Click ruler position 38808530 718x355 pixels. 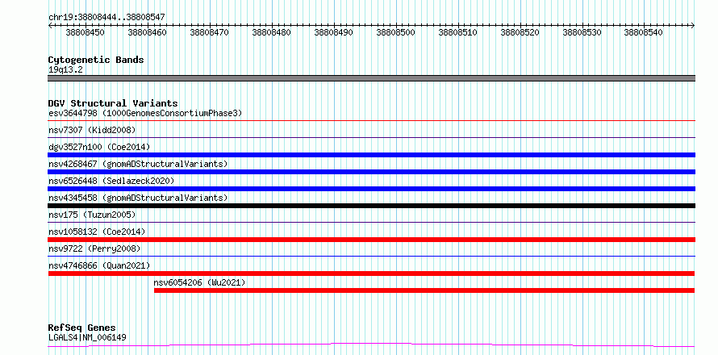pos(582,32)
